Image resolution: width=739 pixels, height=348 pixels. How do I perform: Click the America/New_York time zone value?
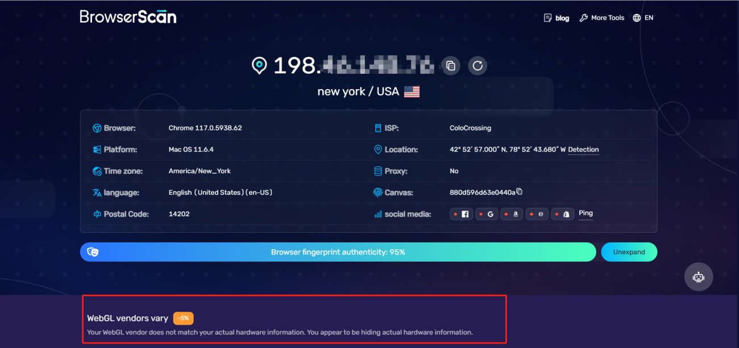pyautogui.click(x=200, y=171)
